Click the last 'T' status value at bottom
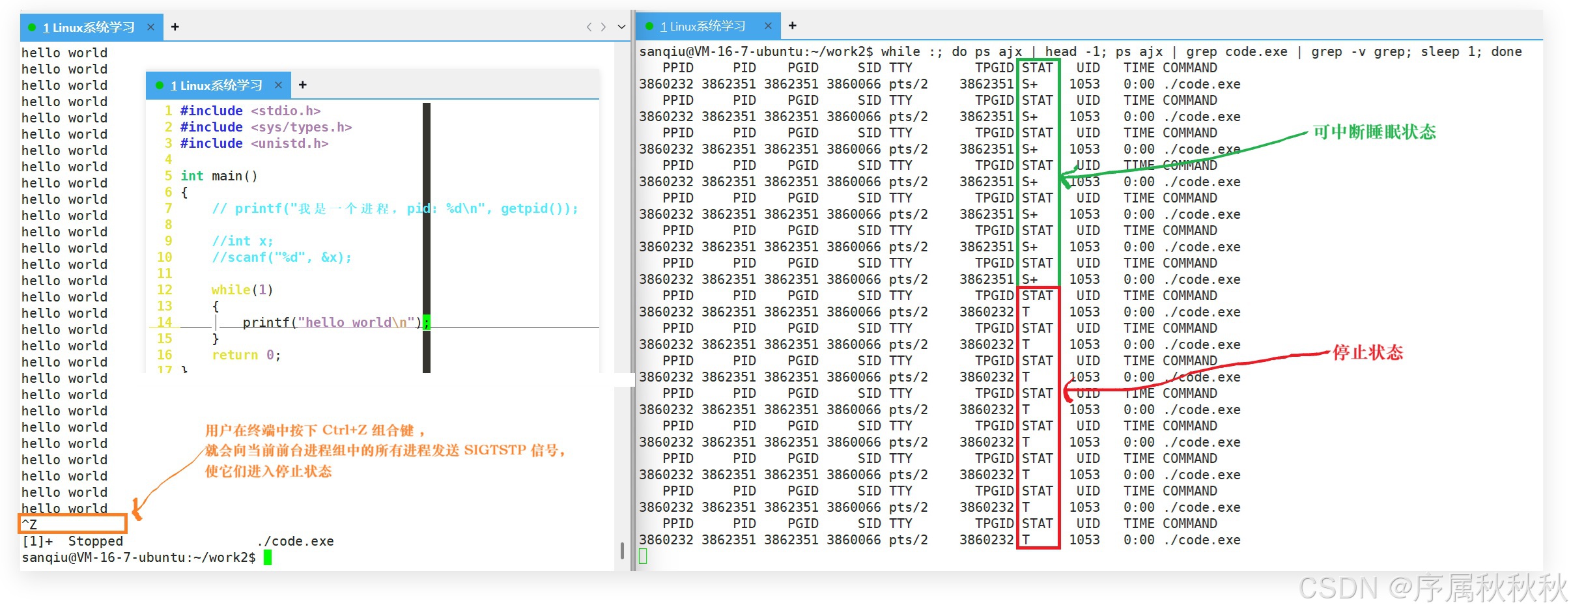 pyautogui.click(x=1025, y=540)
